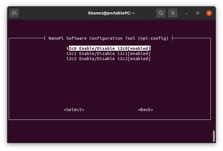Open a new terminal tab
Viewport: 223px width, 151px height.
click(x=14, y=13)
